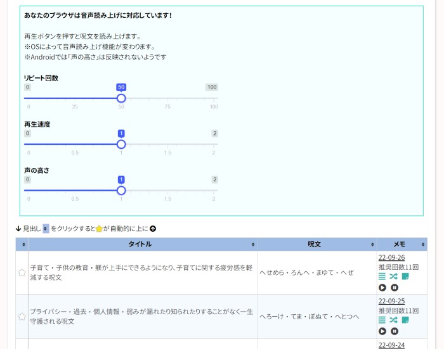This screenshot has width=444, height=349.
Task: Click the リピート回数 slider handle
Action: (x=121, y=98)
